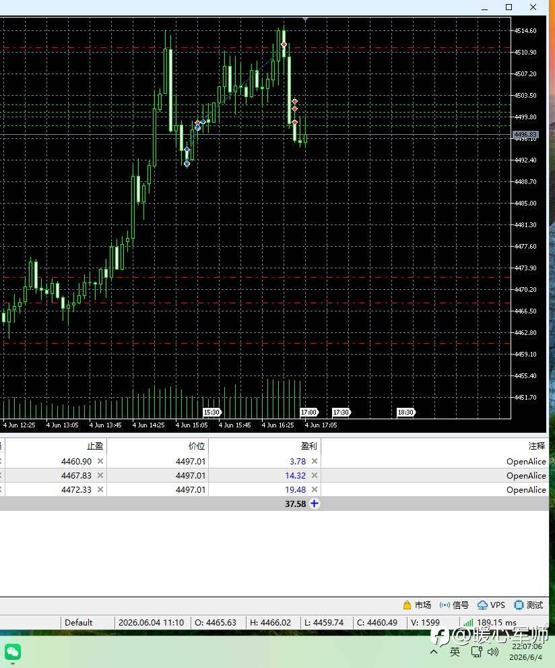Screen dimensions: 555x668
Task: Open the 测试 tester tab
Action: pyautogui.click(x=529, y=605)
